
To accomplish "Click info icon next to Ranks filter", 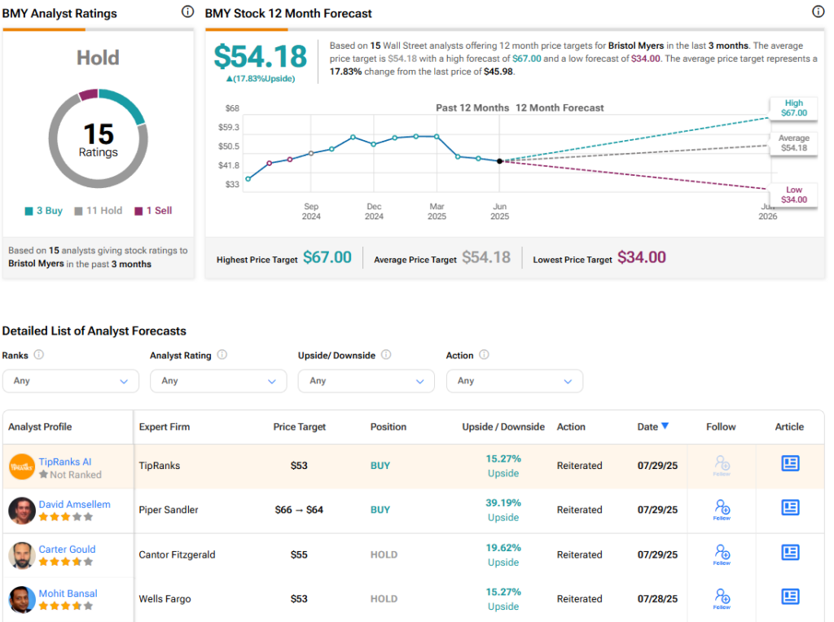I will tap(39, 355).
